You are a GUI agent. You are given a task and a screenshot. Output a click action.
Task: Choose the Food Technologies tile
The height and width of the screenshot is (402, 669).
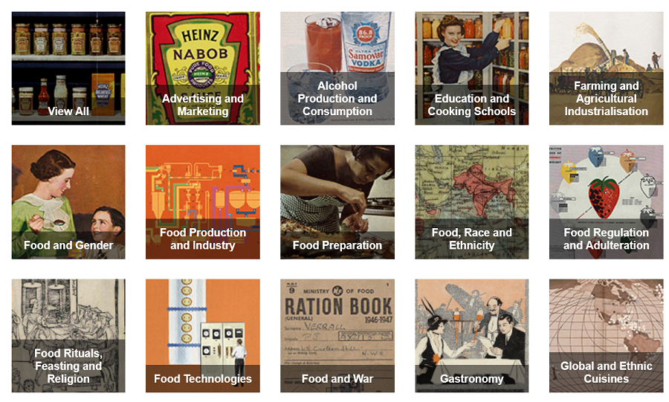tap(203, 336)
